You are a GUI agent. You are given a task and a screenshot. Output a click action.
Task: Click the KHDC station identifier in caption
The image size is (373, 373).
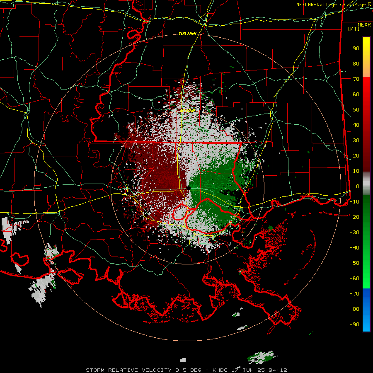tap(221, 370)
